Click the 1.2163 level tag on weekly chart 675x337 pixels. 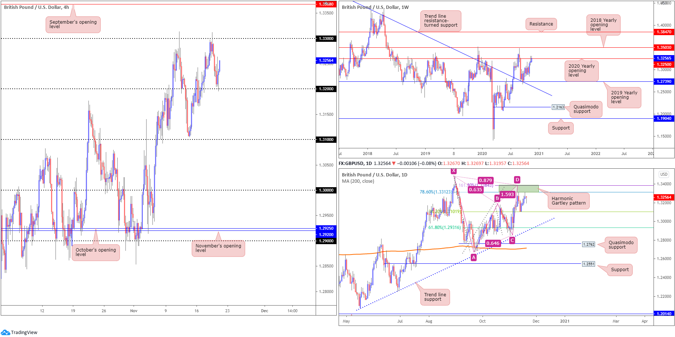pyautogui.click(x=558, y=107)
